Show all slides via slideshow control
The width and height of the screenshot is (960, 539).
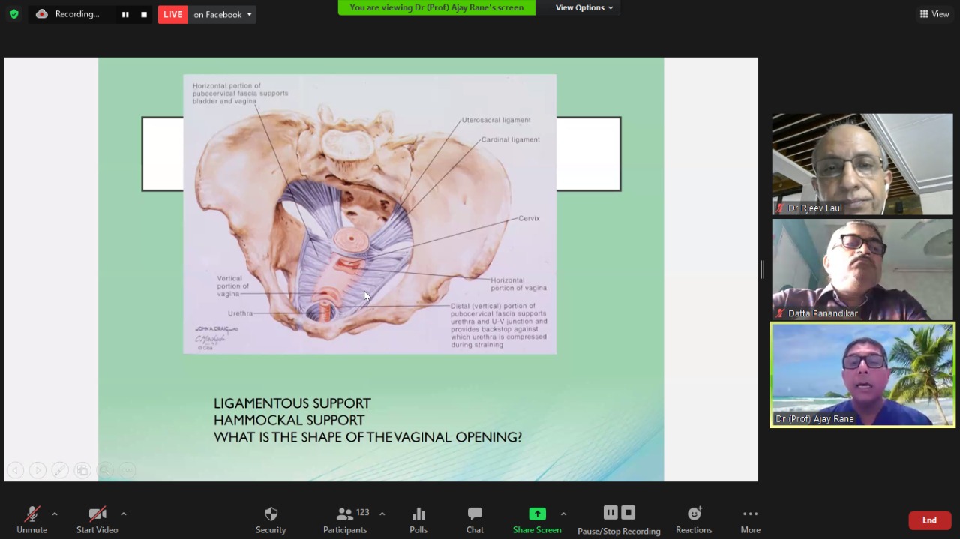pyautogui.click(x=82, y=470)
